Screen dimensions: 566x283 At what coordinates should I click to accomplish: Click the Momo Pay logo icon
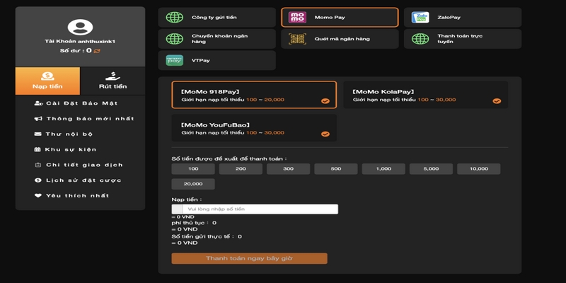[297, 17]
